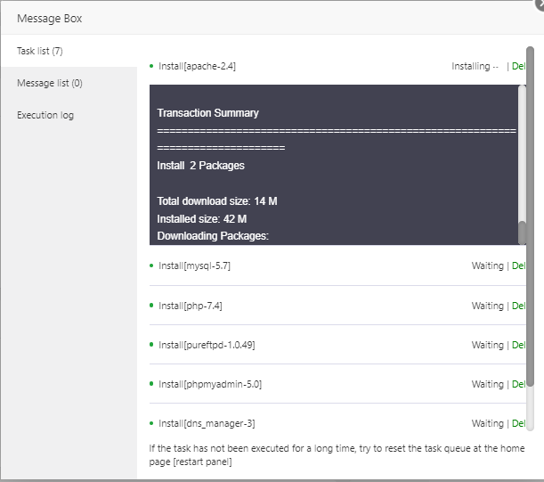
Task: Click the restart panel hint text
Action: tap(337, 455)
